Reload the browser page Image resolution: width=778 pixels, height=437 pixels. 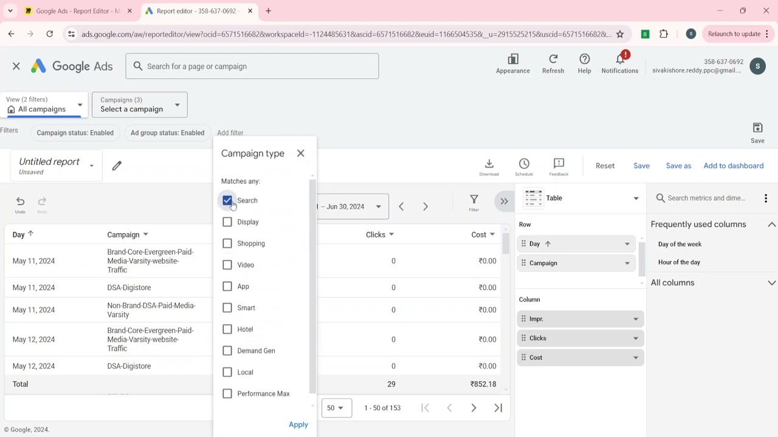point(49,34)
